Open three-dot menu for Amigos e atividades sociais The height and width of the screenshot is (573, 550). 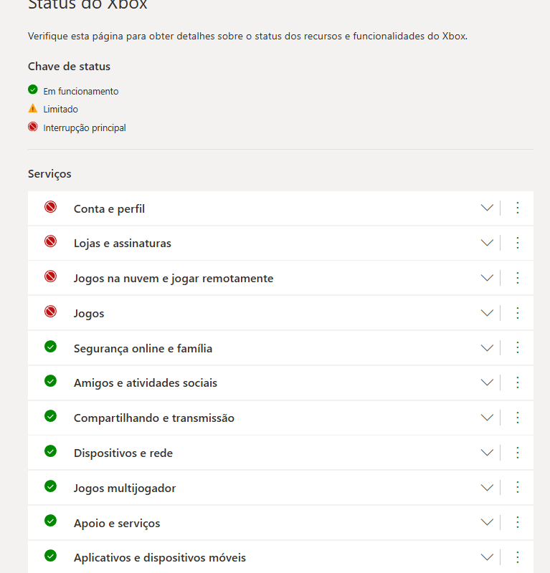518,382
